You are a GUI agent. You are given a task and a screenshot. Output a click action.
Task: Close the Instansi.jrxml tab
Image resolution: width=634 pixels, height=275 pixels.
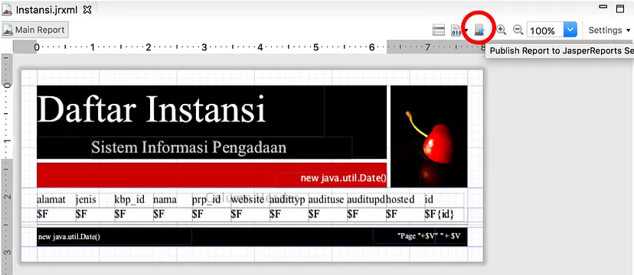click(x=87, y=10)
